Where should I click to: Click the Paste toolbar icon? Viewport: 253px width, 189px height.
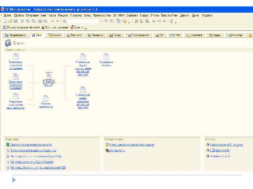coord(33,21)
